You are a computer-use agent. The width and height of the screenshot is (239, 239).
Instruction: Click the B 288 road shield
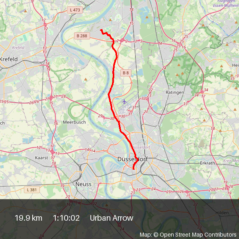[82, 36]
